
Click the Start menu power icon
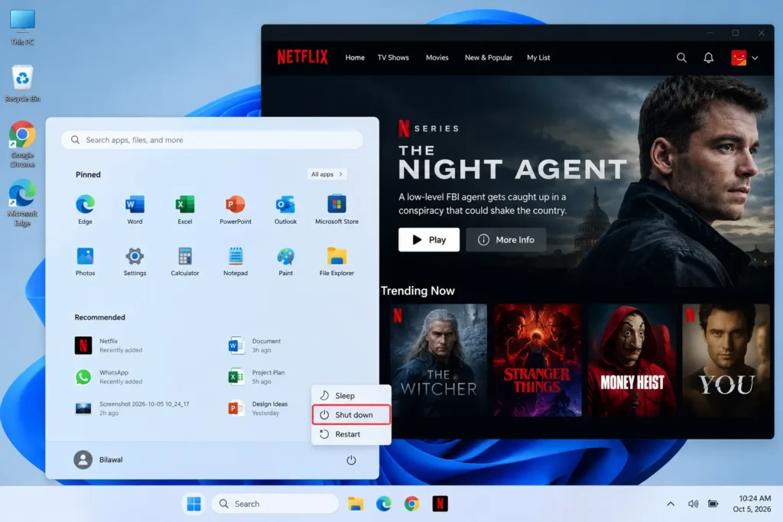pyautogui.click(x=351, y=459)
